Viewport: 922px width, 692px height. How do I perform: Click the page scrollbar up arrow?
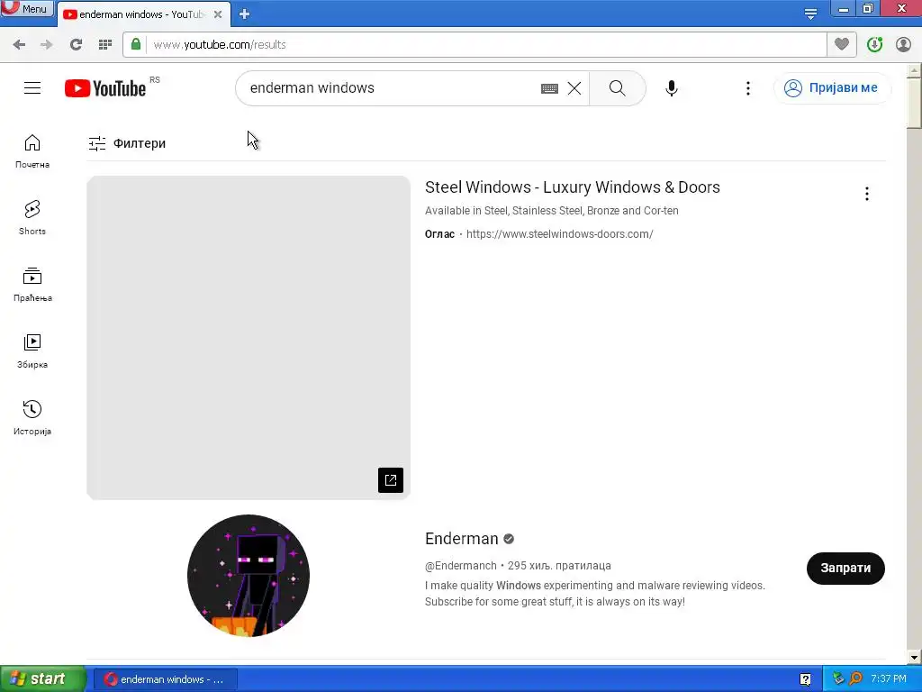(914, 70)
